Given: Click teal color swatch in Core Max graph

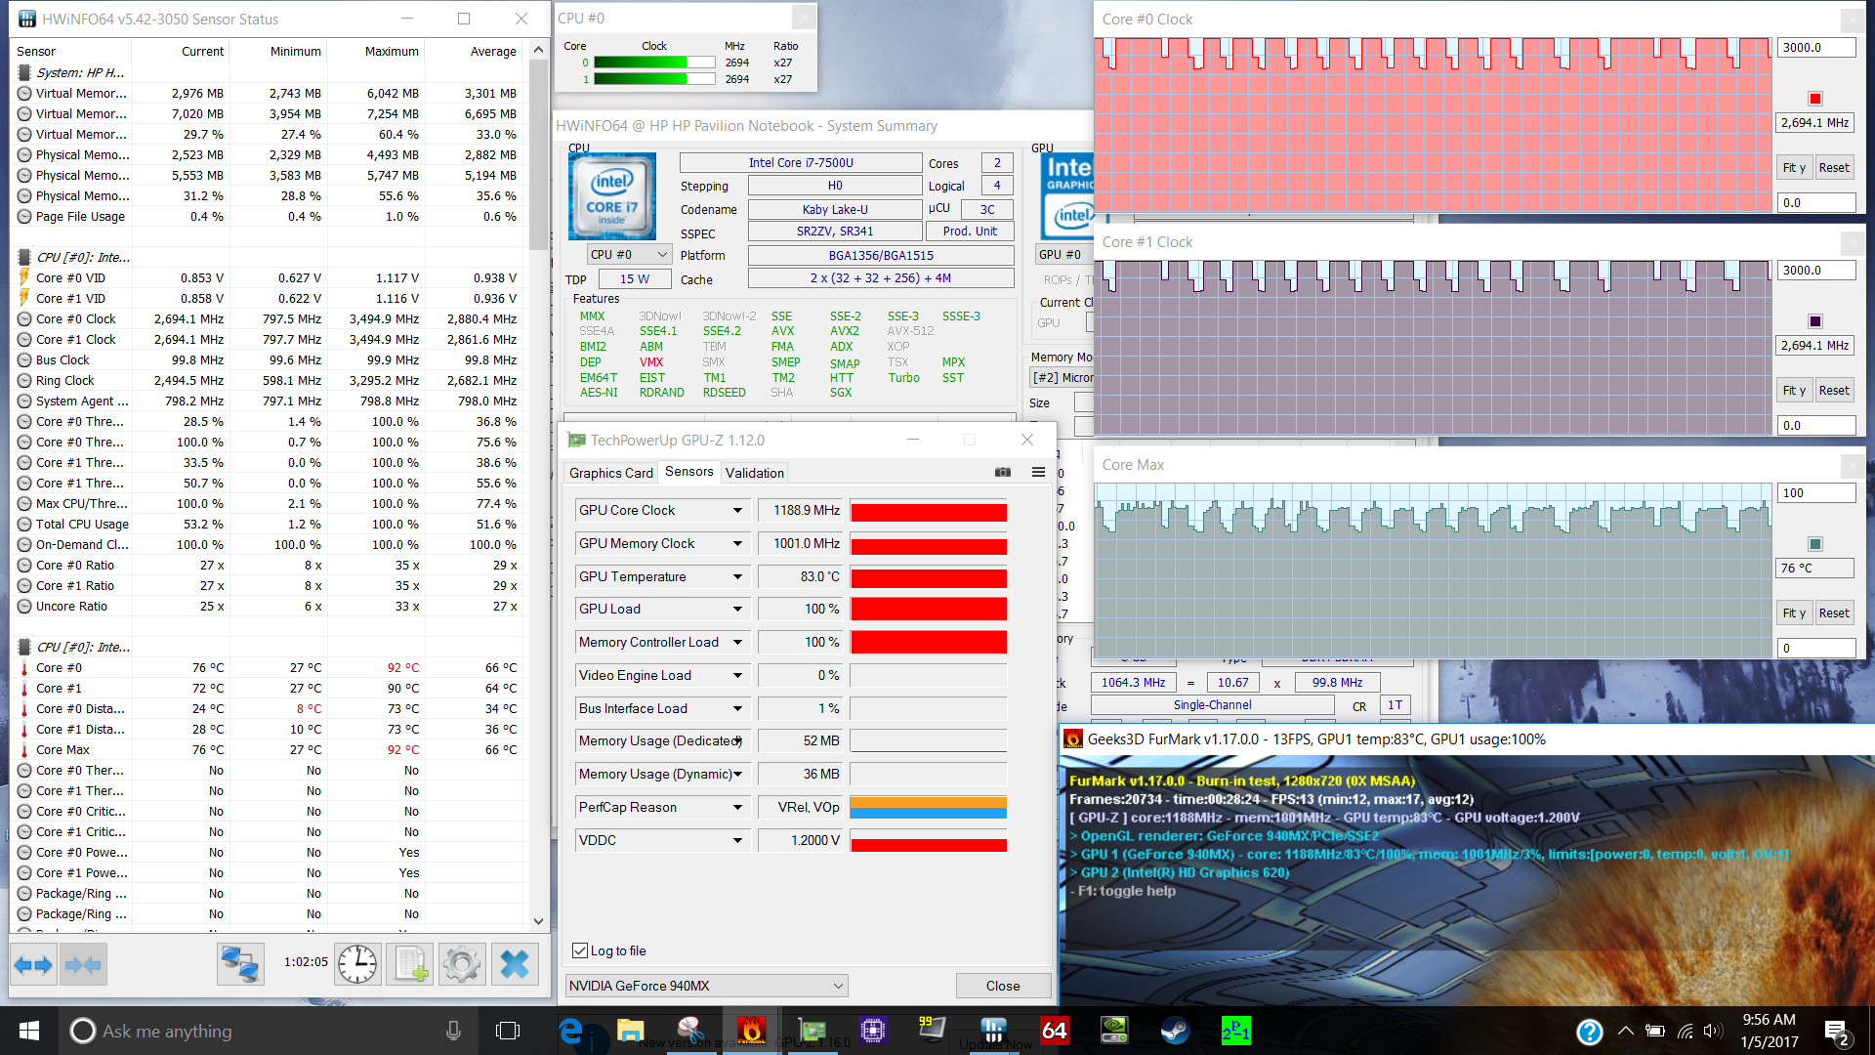Looking at the screenshot, I should [x=1815, y=544].
